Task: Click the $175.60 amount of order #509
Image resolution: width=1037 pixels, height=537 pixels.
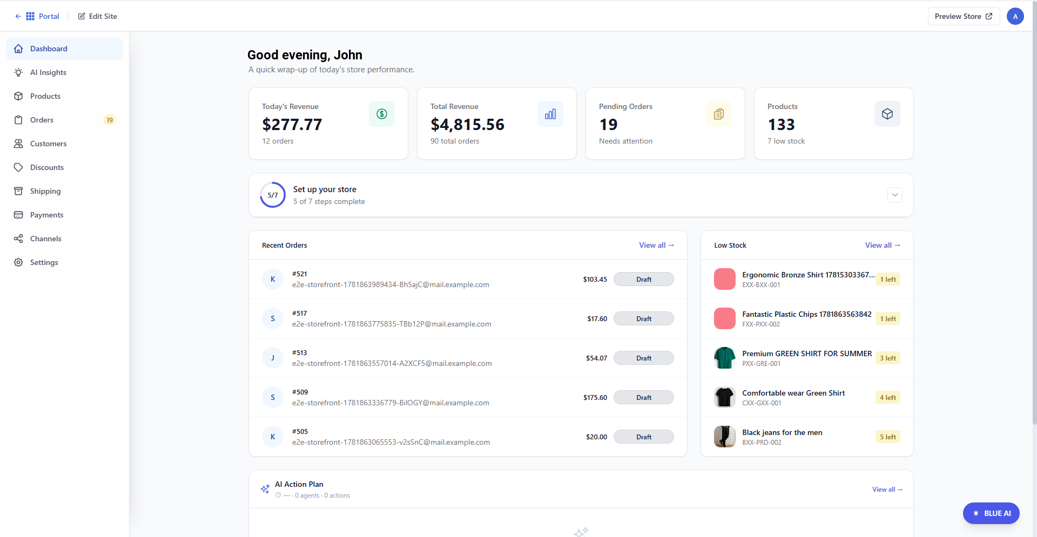Action: [595, 397]
